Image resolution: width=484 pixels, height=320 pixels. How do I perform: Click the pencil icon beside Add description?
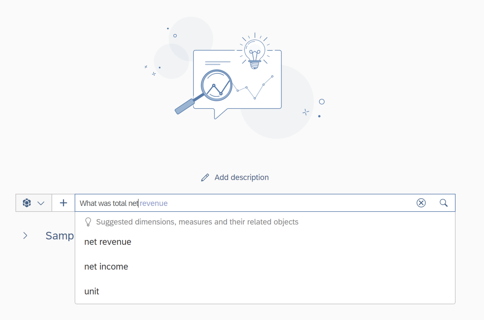(x=205, y=177)
